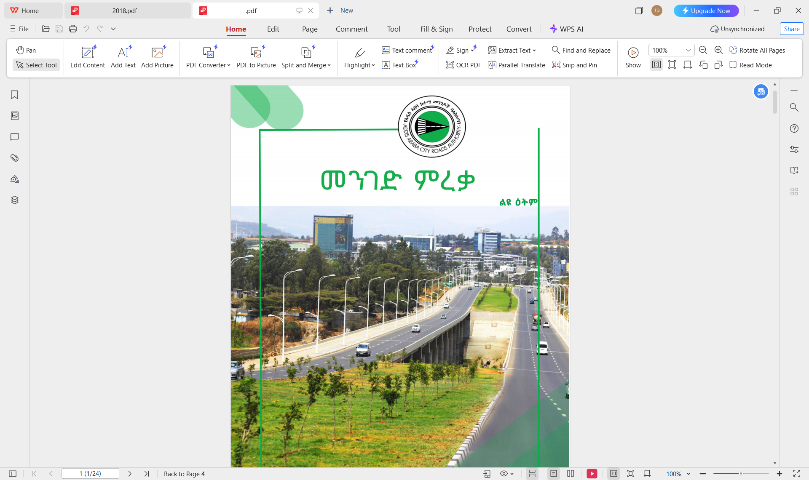Open the Bookmark sidebar panel
The width and height of the screenshot is (809, 480).
(x=15, y=95)
